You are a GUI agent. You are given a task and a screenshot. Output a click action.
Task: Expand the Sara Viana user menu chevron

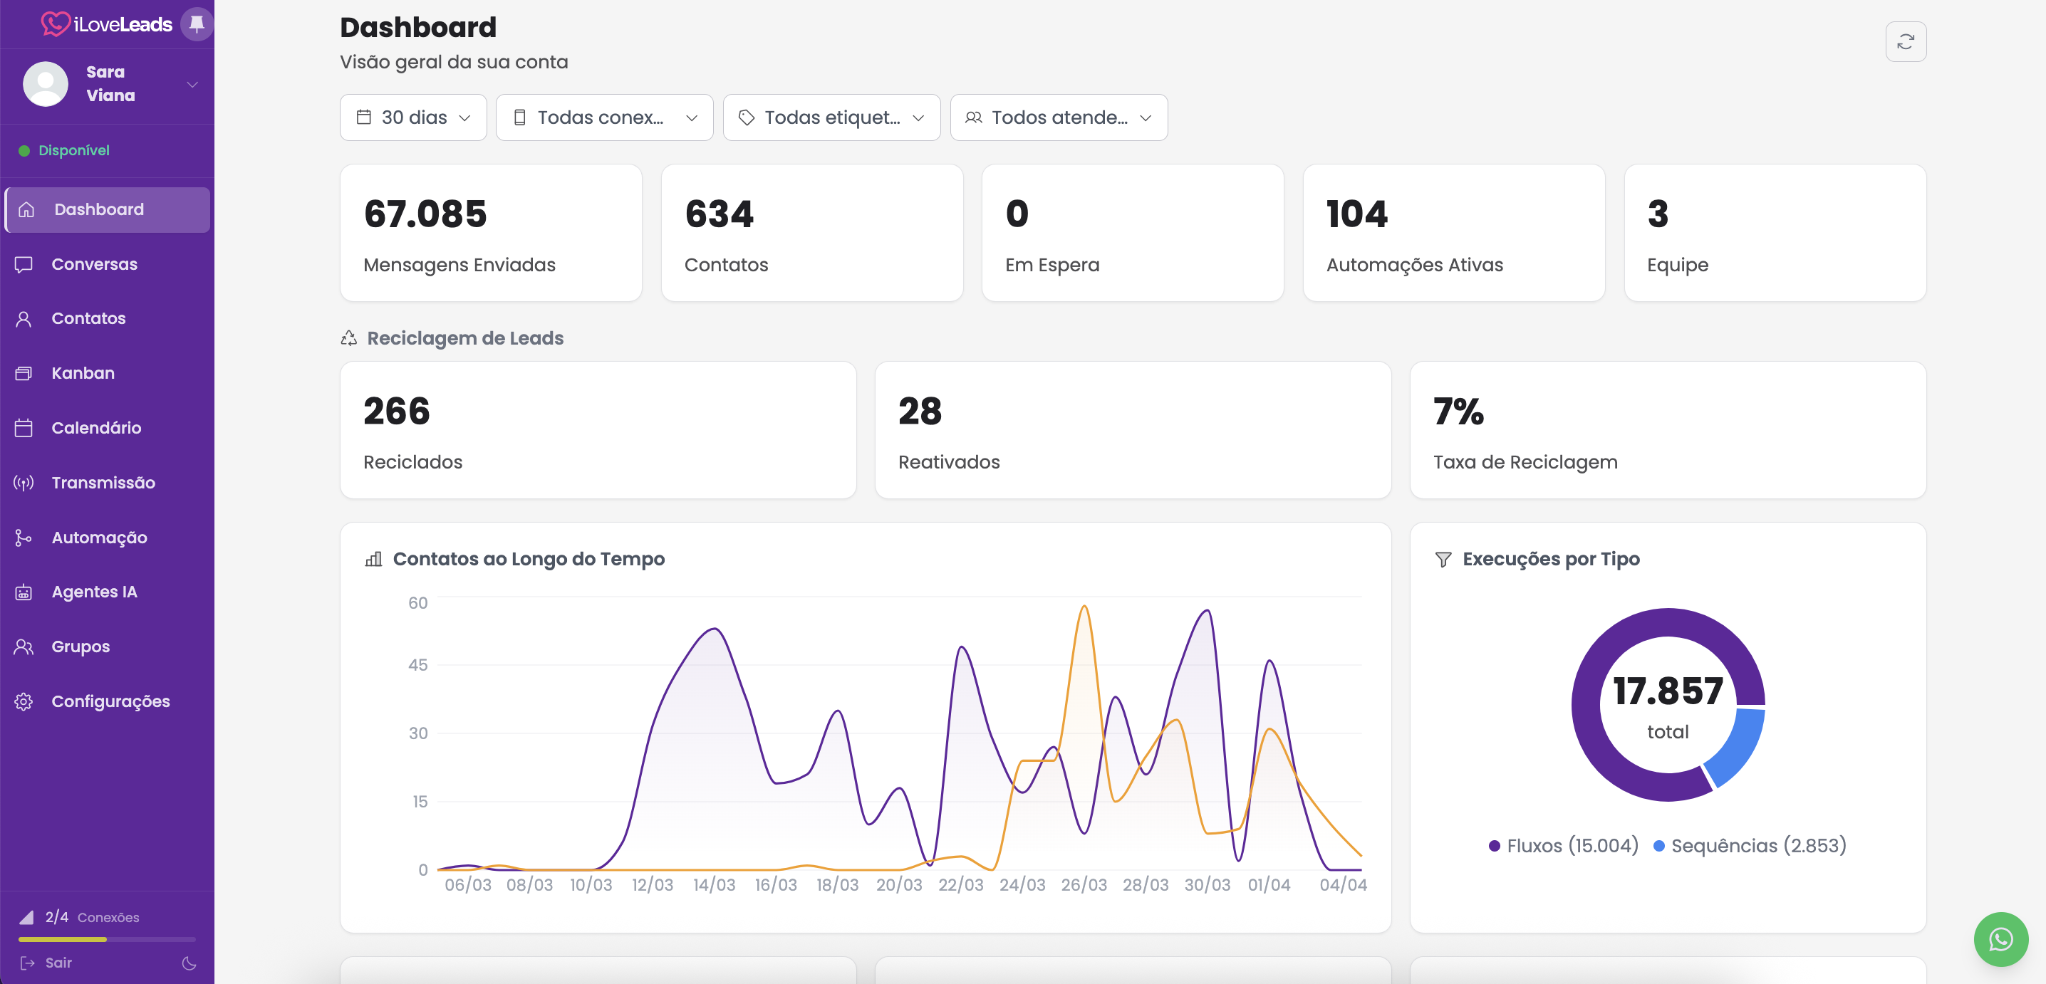pos(192,84)
